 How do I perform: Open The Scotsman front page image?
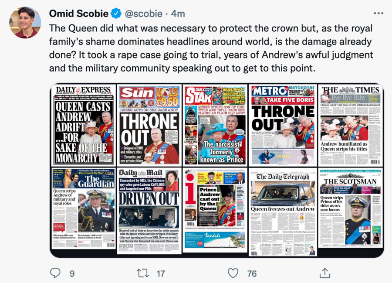tap(350, 208)
